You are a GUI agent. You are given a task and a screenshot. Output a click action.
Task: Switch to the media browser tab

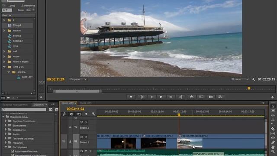tap(15, 105)
